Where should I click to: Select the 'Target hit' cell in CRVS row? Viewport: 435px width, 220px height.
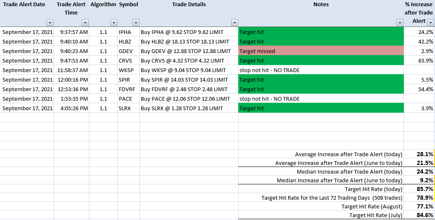tap(321, 60)
